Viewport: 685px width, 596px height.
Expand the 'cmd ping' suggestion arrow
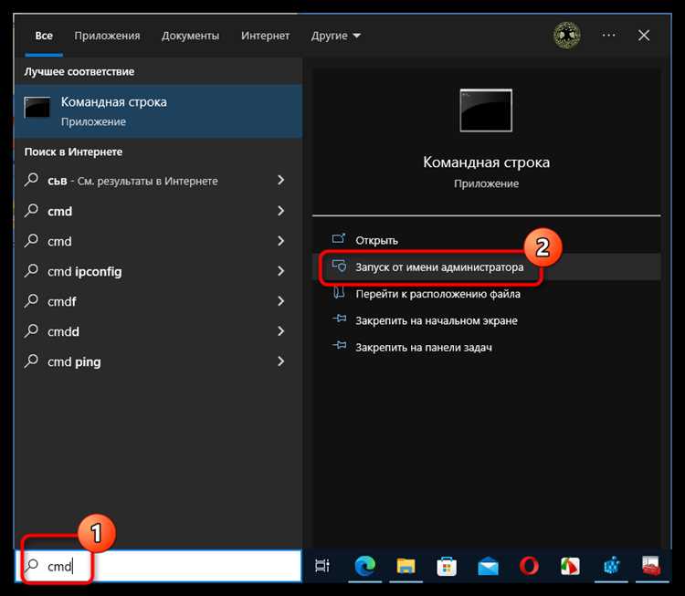pos(280,361)
